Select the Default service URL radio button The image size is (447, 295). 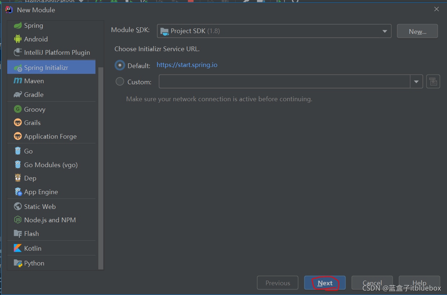click(120, 65)
